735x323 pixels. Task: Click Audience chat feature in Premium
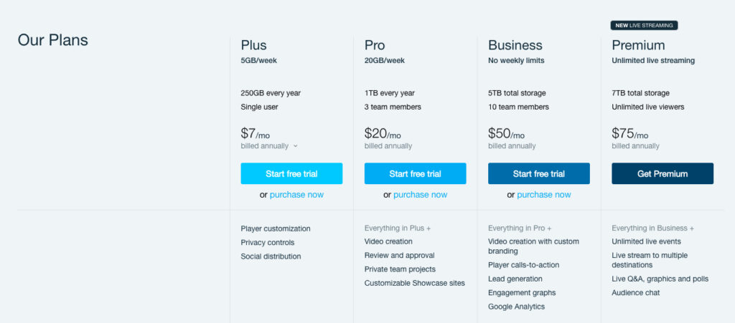point(636,293)
